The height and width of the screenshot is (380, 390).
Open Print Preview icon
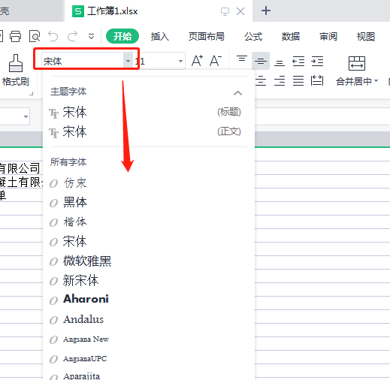click(x=35, y=37)
